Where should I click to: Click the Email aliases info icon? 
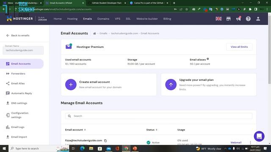click(x=208, y=59)
